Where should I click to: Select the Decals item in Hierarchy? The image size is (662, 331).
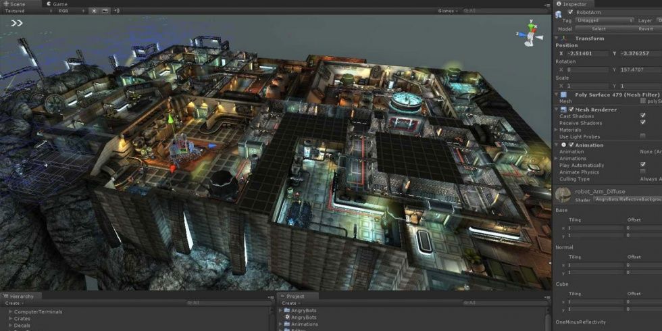pyautogui.click(x=22, y=326)
